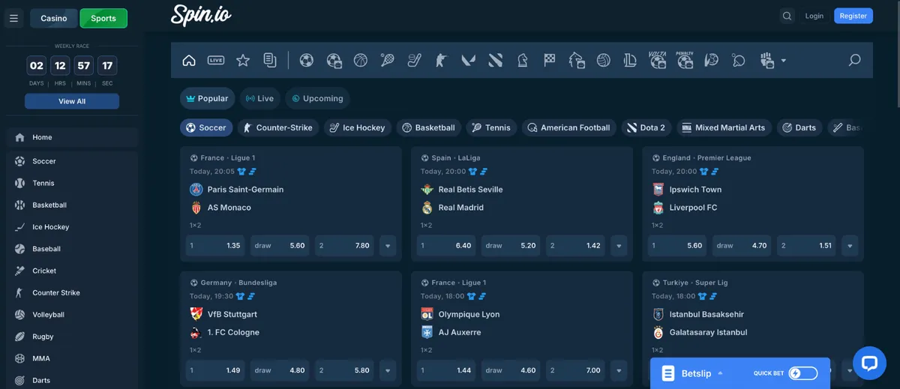Open the hamburger menu in header
This screenshot has height=389, width=900.
(x=13, y=18)
